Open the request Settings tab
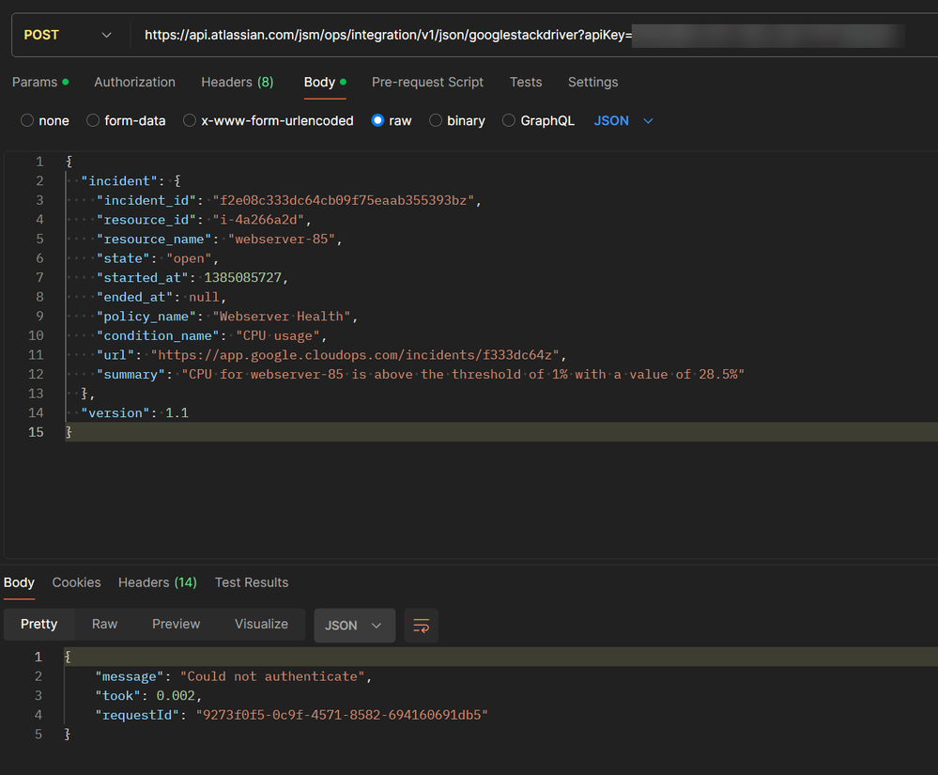The height and width of the screenshot is (775, 938). coord(592,82)
